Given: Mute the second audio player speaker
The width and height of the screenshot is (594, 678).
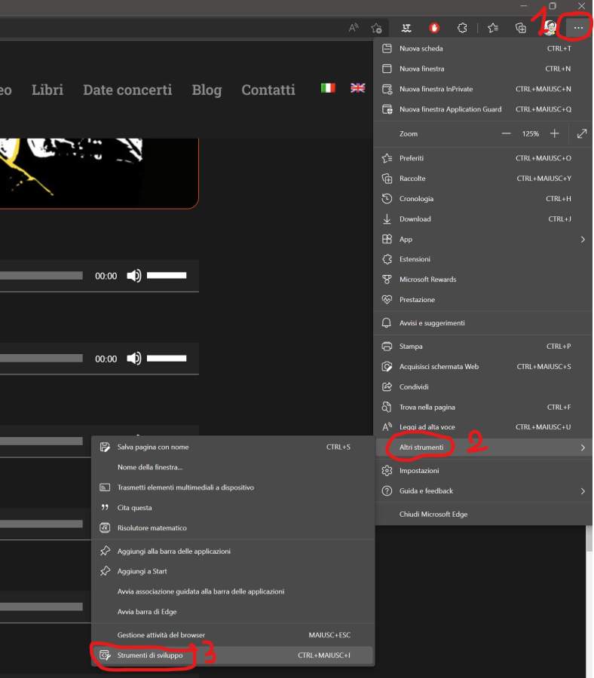Looking at the screenshot, I should (x=134, y=359).
